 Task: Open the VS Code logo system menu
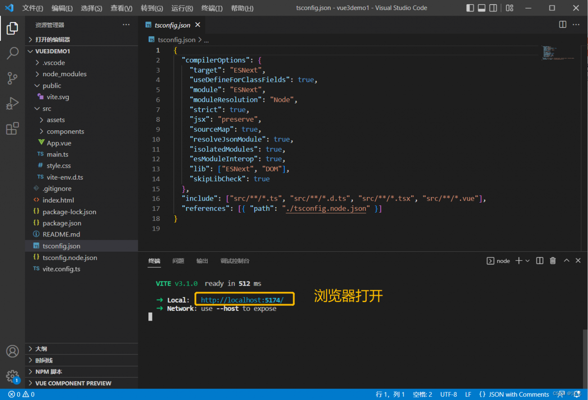(x=9, y=8)
